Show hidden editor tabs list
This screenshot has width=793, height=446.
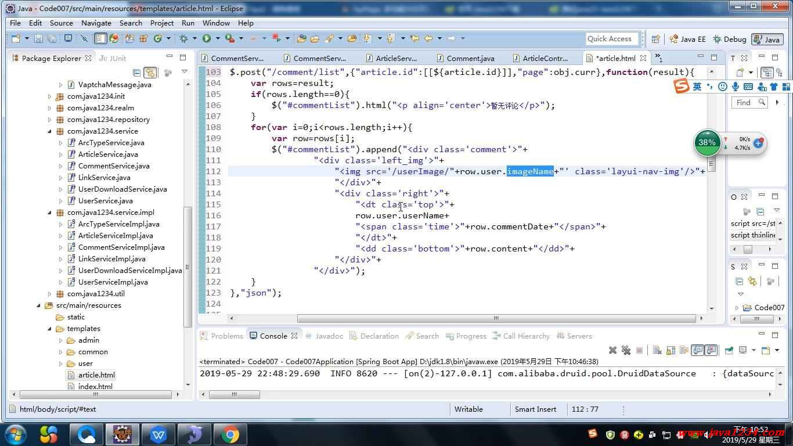tap(658, 57)
